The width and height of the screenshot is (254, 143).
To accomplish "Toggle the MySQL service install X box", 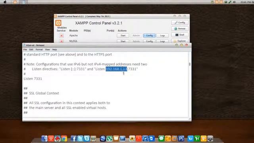I will 62,41.
